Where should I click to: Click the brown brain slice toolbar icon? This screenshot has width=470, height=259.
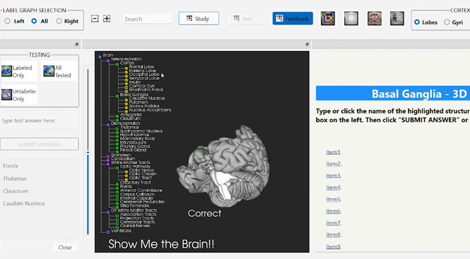coord(374,18)
